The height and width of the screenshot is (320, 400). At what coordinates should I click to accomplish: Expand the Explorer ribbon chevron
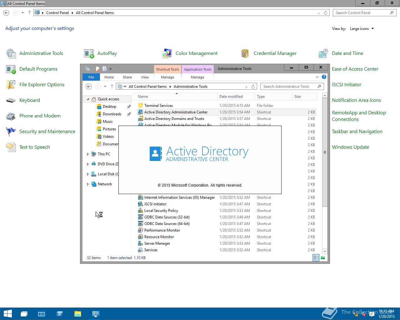click(317, 77)
